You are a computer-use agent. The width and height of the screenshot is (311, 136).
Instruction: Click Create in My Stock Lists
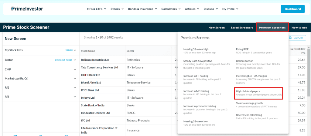click(x=69, y=50)
